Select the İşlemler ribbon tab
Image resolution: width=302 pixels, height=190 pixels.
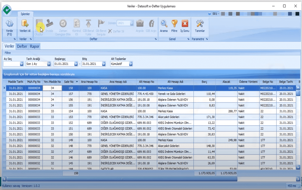coord(26,14)
